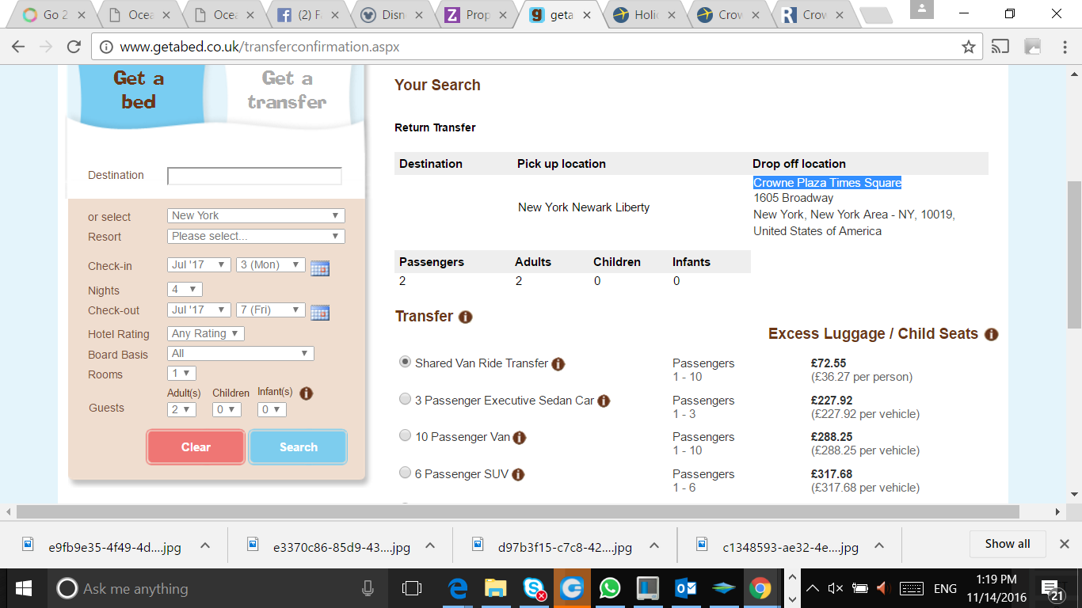Open the New York destination dropdown
The width and height of the screenshot is (1082, 608).
[257, 216]
